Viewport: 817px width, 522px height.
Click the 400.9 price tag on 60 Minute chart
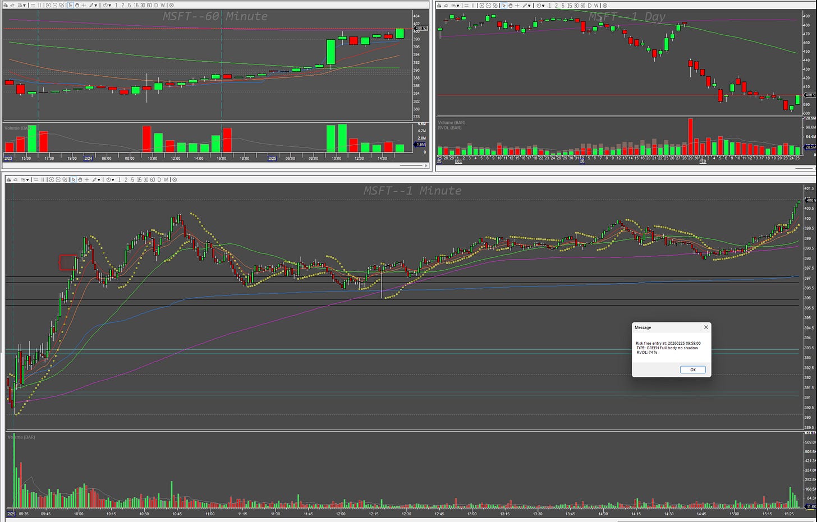click(420, 29)
